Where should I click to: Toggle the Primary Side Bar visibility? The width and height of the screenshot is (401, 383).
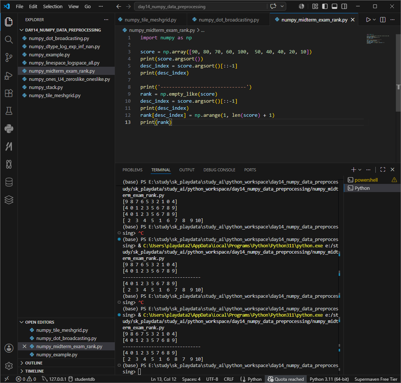point(325,6)
